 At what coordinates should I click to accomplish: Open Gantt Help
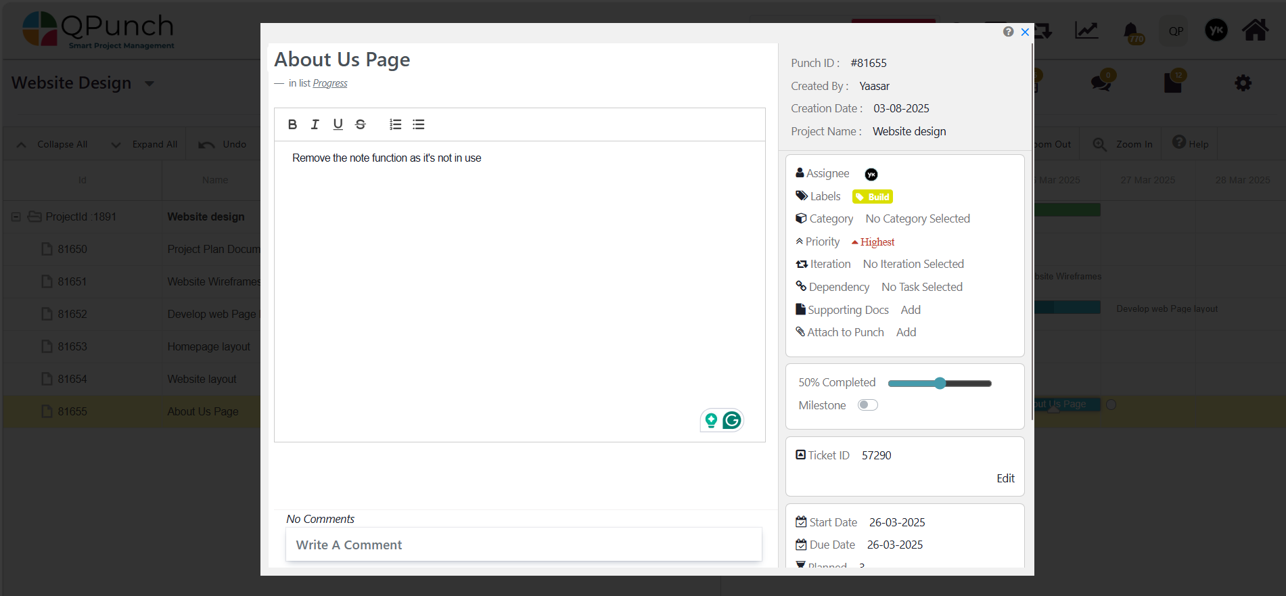[1191, 143]
